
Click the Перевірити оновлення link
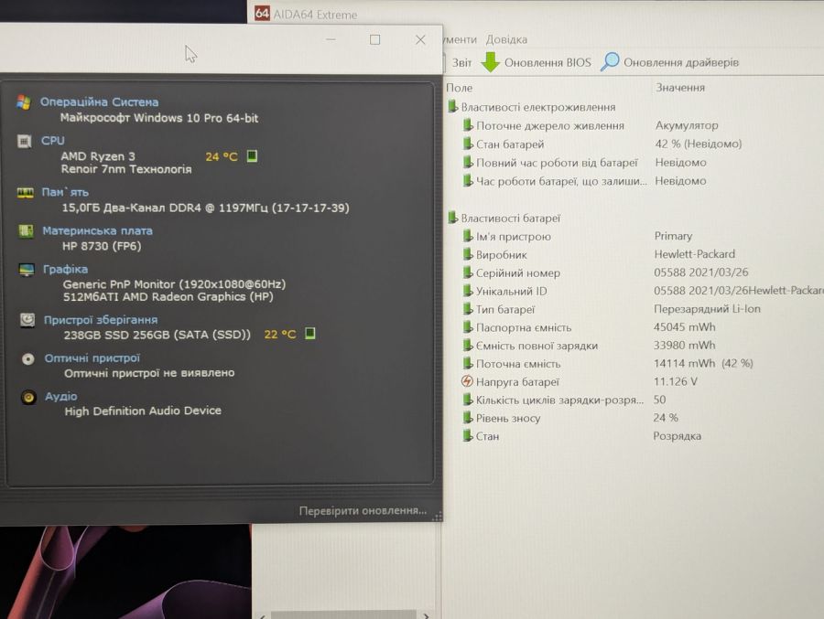(363, 510)
